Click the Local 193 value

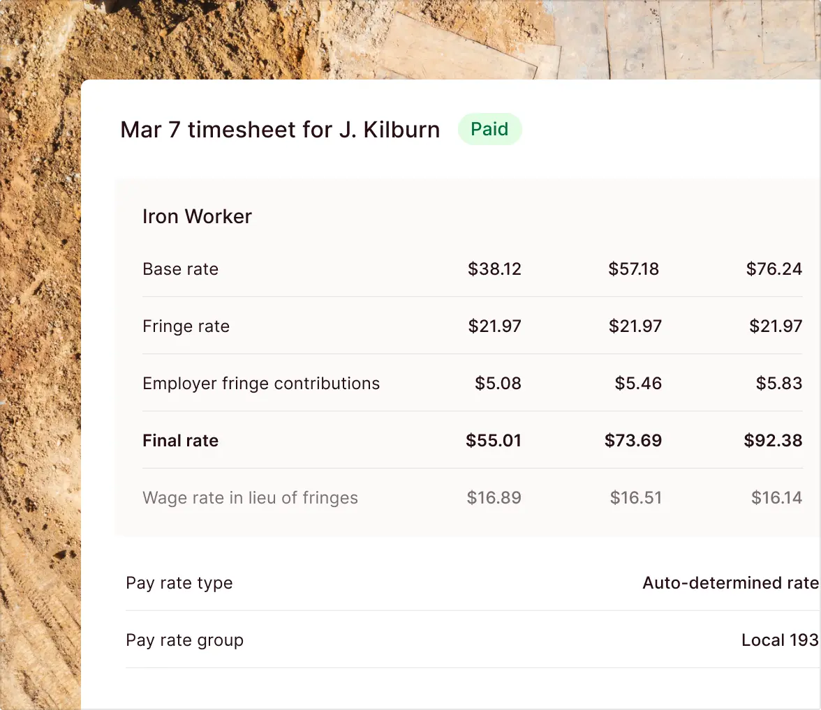(780, 640)
